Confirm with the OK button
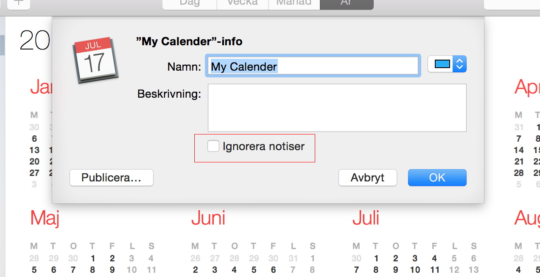 [437, 178]
